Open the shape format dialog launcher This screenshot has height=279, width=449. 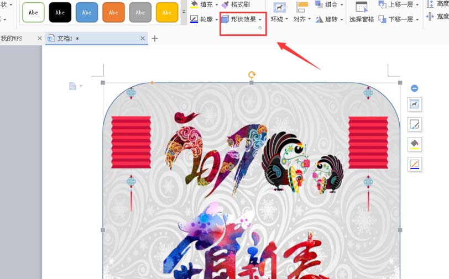[260, 28]
